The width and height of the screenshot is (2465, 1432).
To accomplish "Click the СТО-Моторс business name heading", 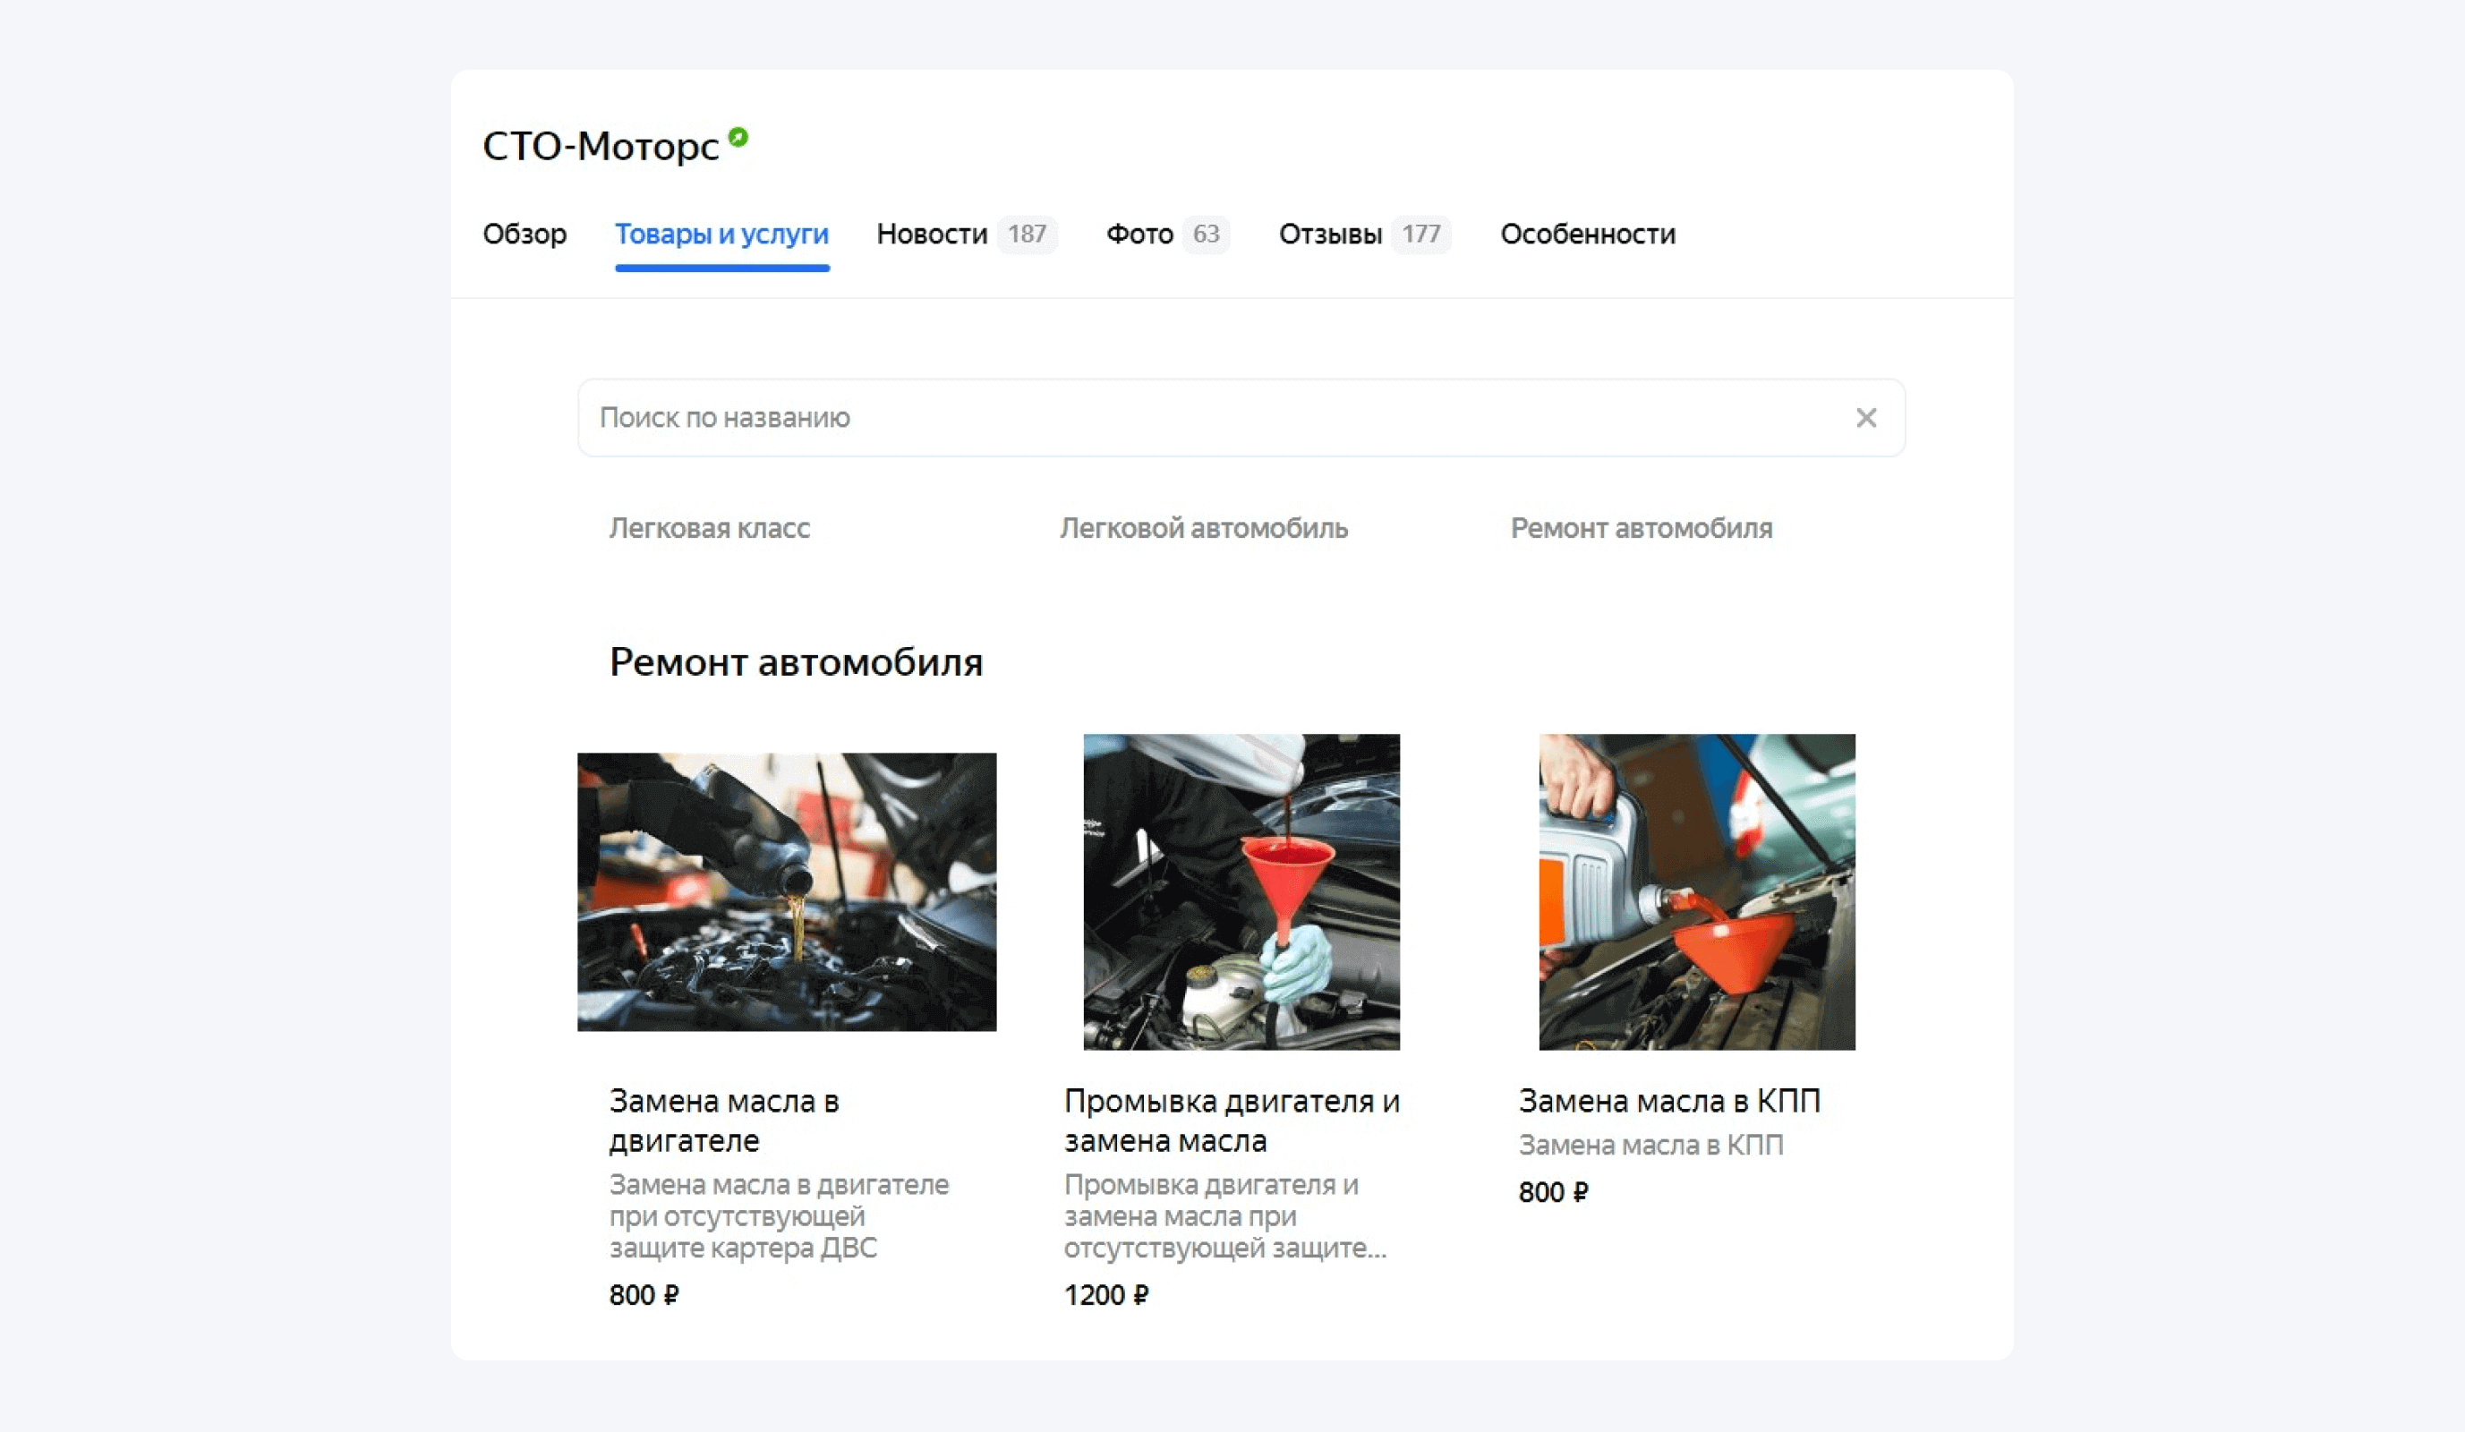I will 601,147.
